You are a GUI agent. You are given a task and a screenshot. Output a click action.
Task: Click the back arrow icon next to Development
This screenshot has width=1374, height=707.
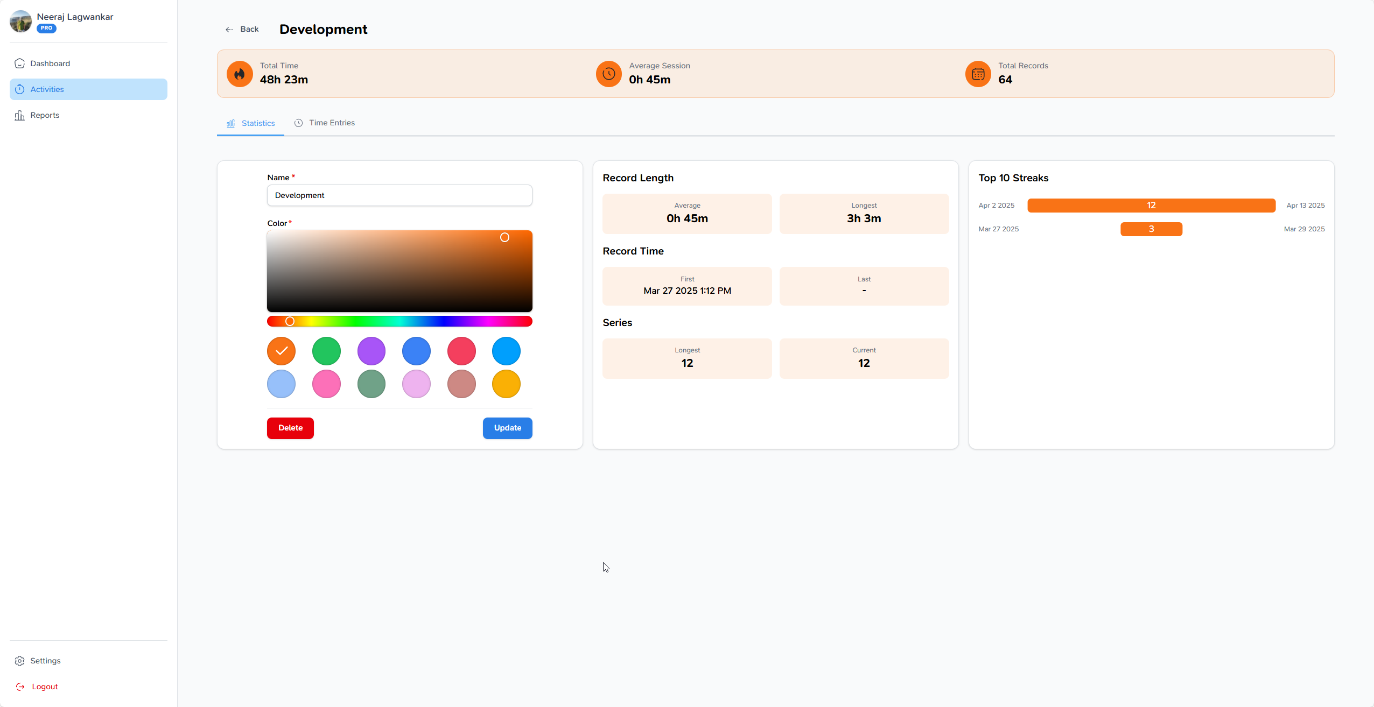(230, 29)
